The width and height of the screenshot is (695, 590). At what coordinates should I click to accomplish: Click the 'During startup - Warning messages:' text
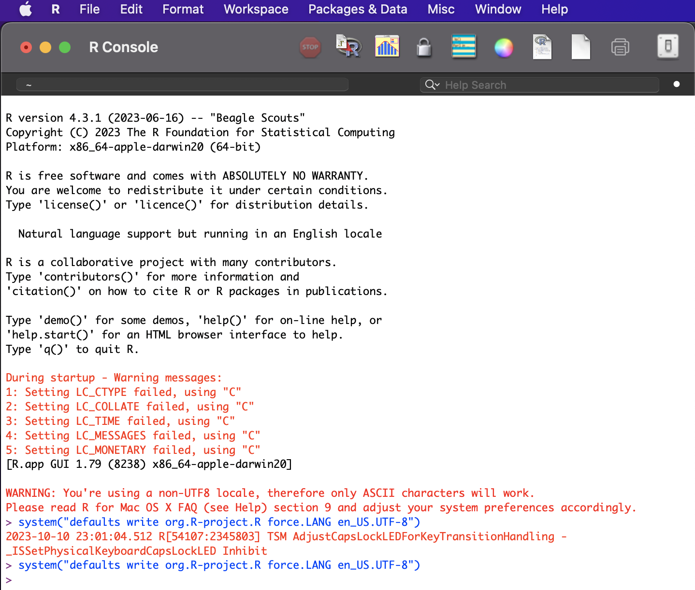pyautogui.click(x=114, y=378)
